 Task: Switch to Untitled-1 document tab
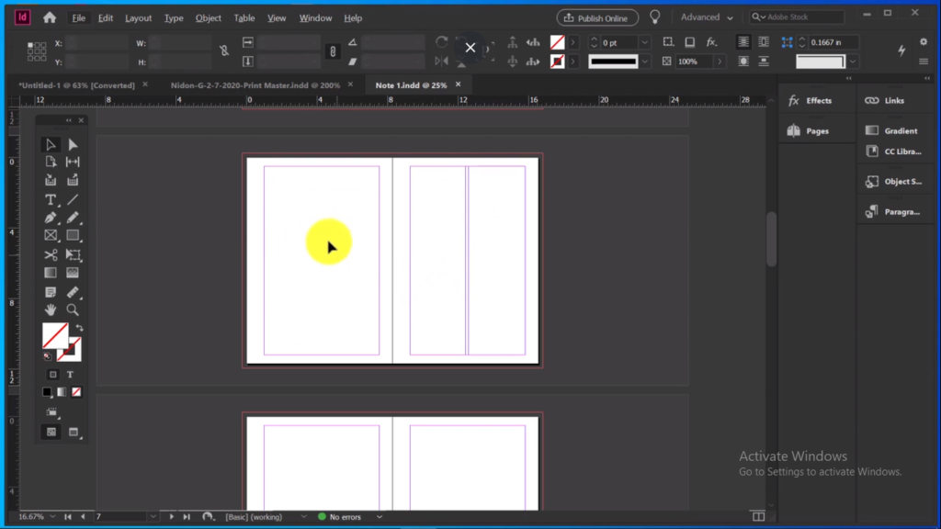click(77, 85)
